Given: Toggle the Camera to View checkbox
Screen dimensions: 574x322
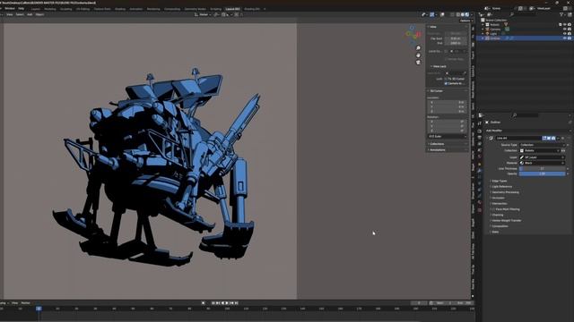Looking at the screenshot, I should click(446, 83).
